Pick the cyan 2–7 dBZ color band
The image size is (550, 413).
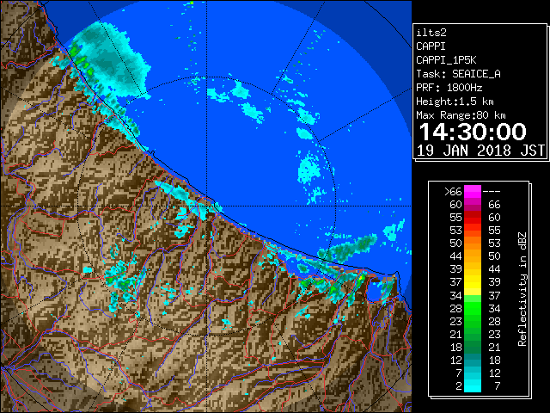473,386
